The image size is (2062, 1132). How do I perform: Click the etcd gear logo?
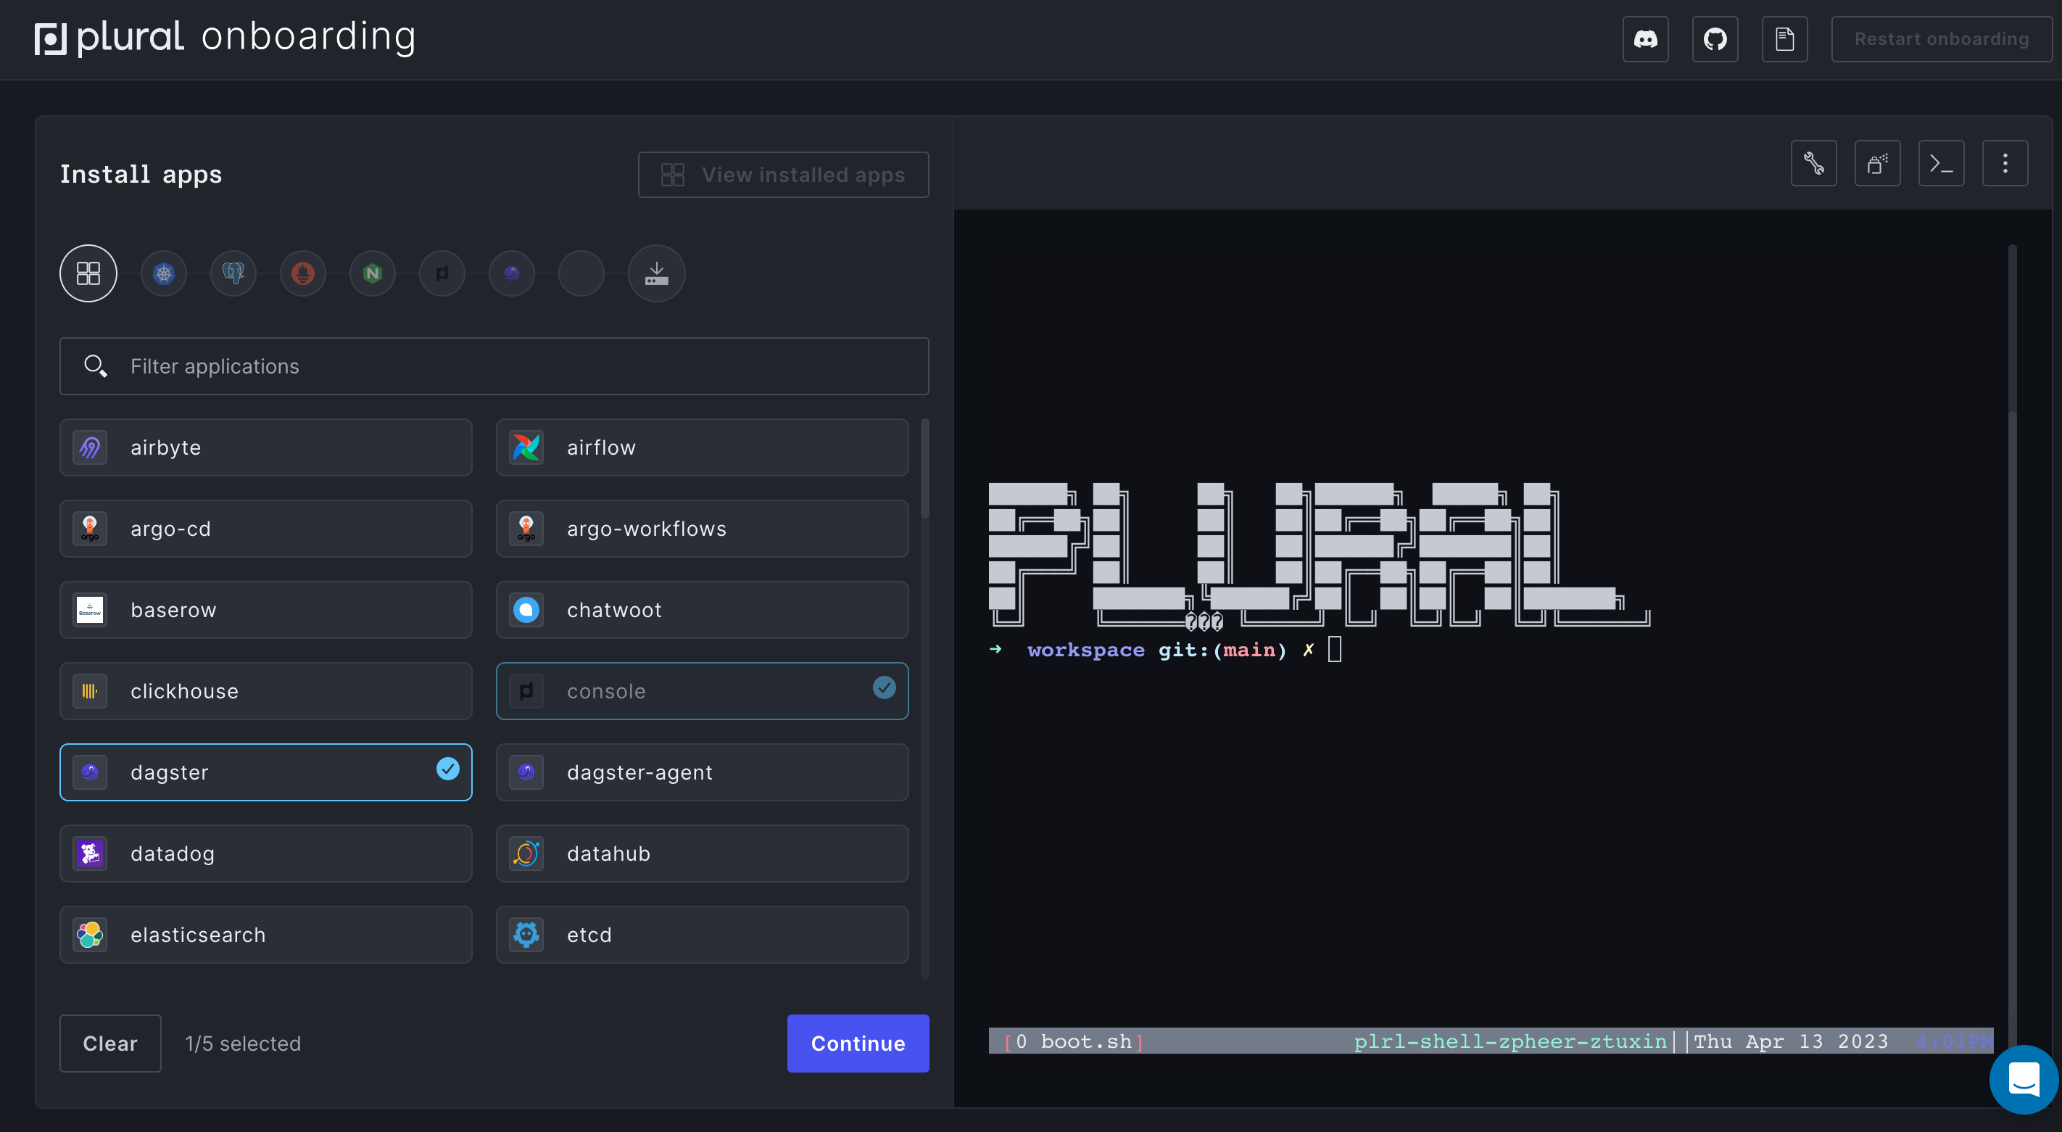(x=526, y=934)
